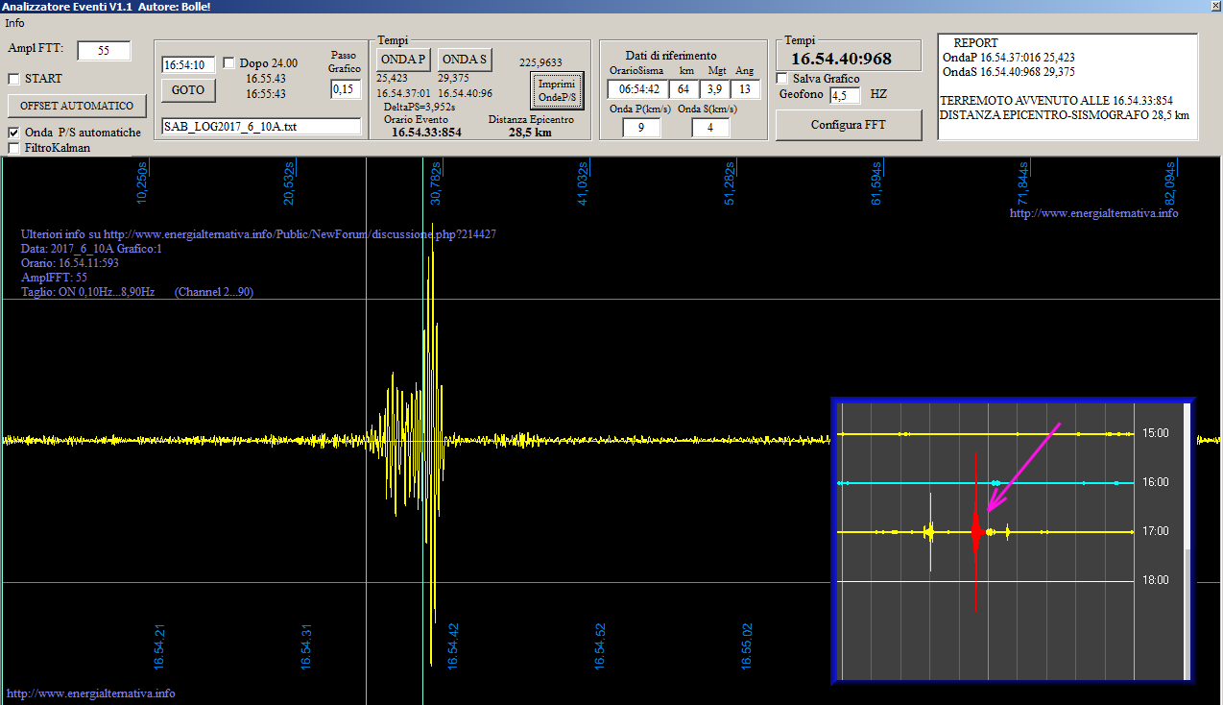Click the 16.55.02 bottom time label

coord(747,645)
